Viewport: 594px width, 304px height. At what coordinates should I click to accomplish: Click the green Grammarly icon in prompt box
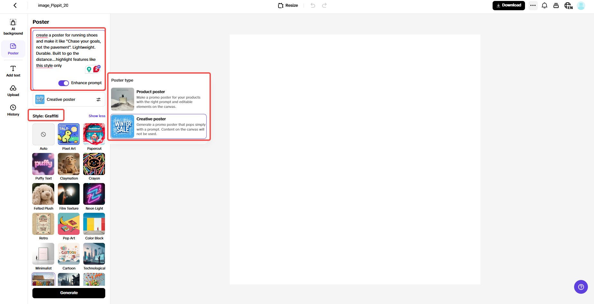tap(89, 69)
